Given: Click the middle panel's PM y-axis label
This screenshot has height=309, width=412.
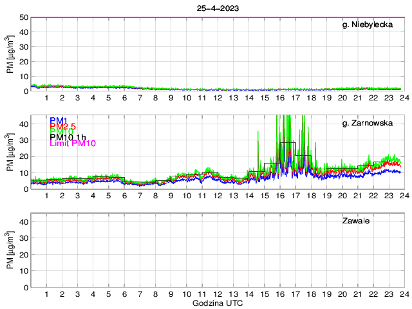Looking at the screenshot, I should click(x=10, y=152).
